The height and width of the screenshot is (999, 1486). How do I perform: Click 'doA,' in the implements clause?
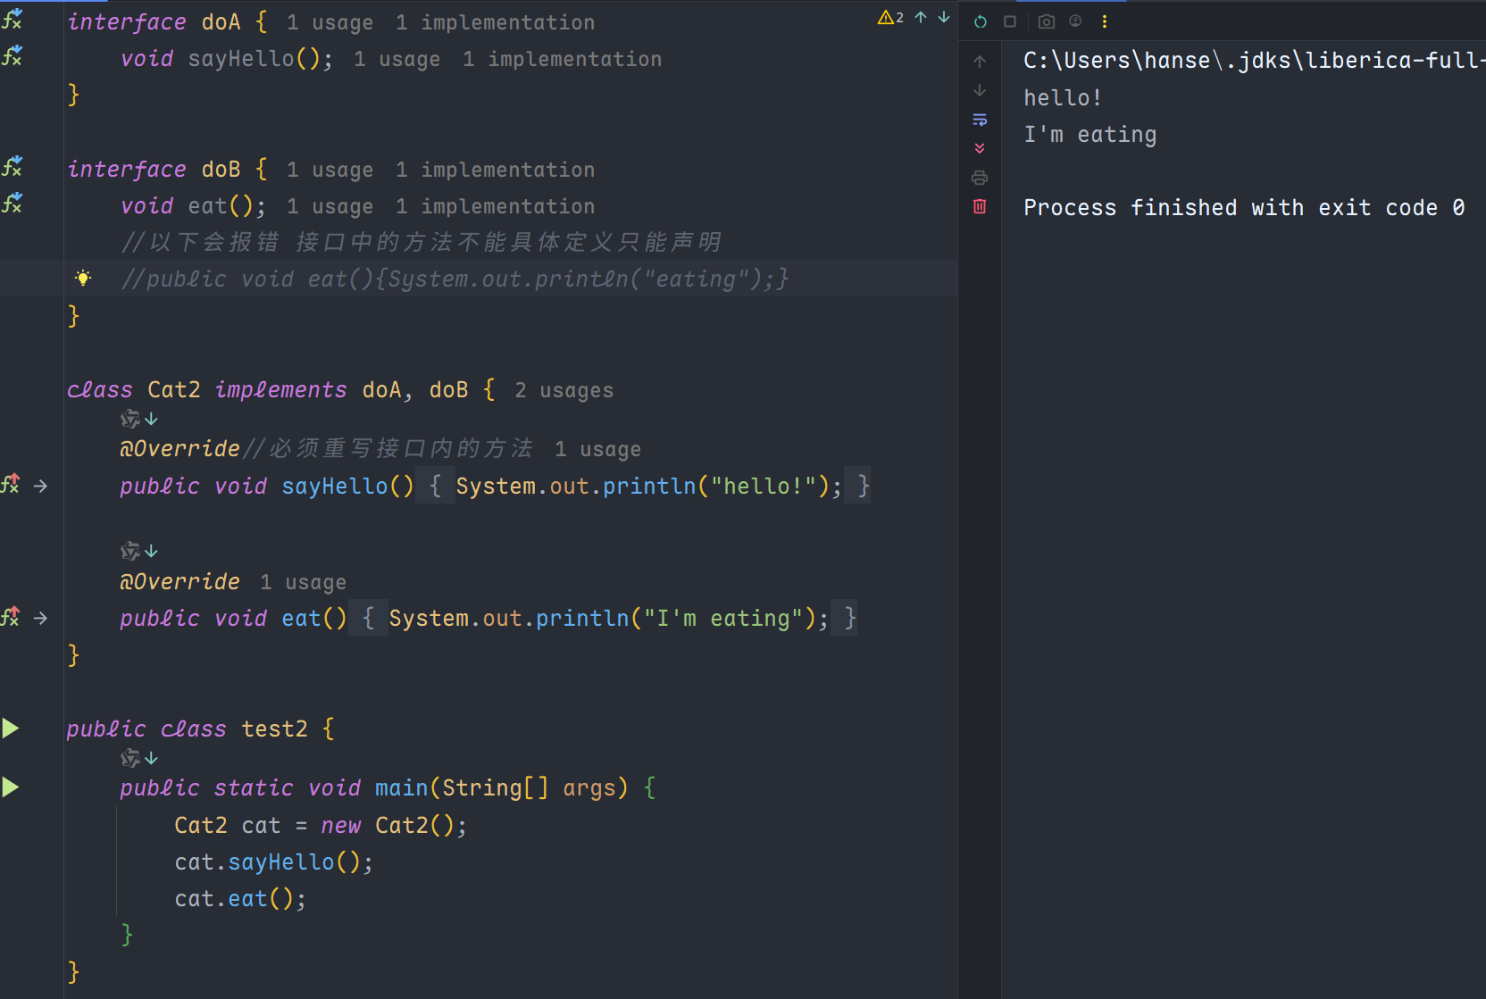388,390
